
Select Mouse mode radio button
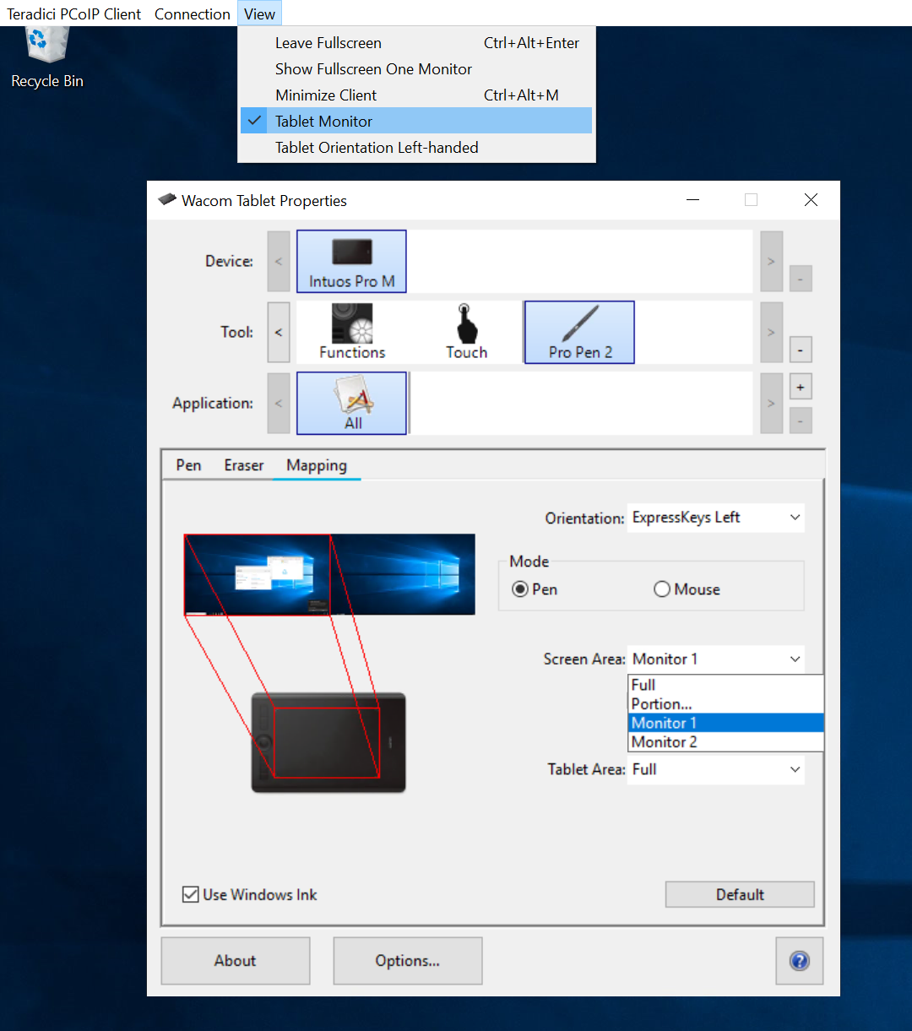coord(662,589)
